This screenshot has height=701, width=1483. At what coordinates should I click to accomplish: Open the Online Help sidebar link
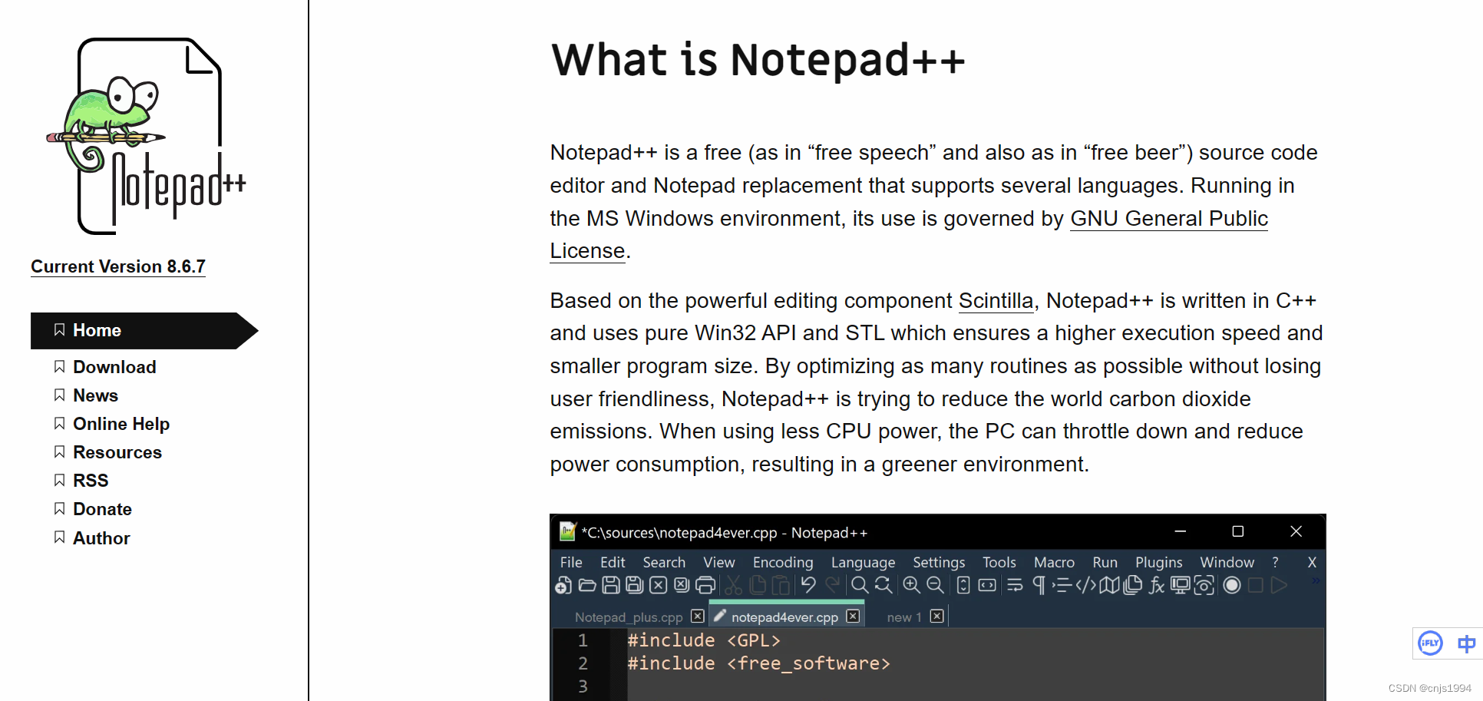coord(121,424)
